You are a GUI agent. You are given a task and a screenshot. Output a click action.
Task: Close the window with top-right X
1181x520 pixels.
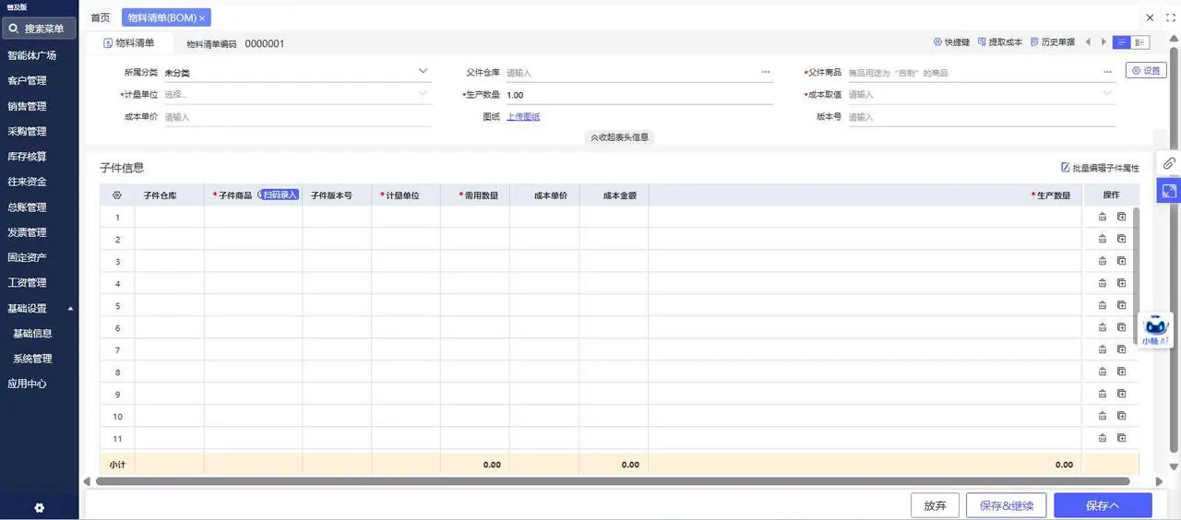click(1150, 18)
